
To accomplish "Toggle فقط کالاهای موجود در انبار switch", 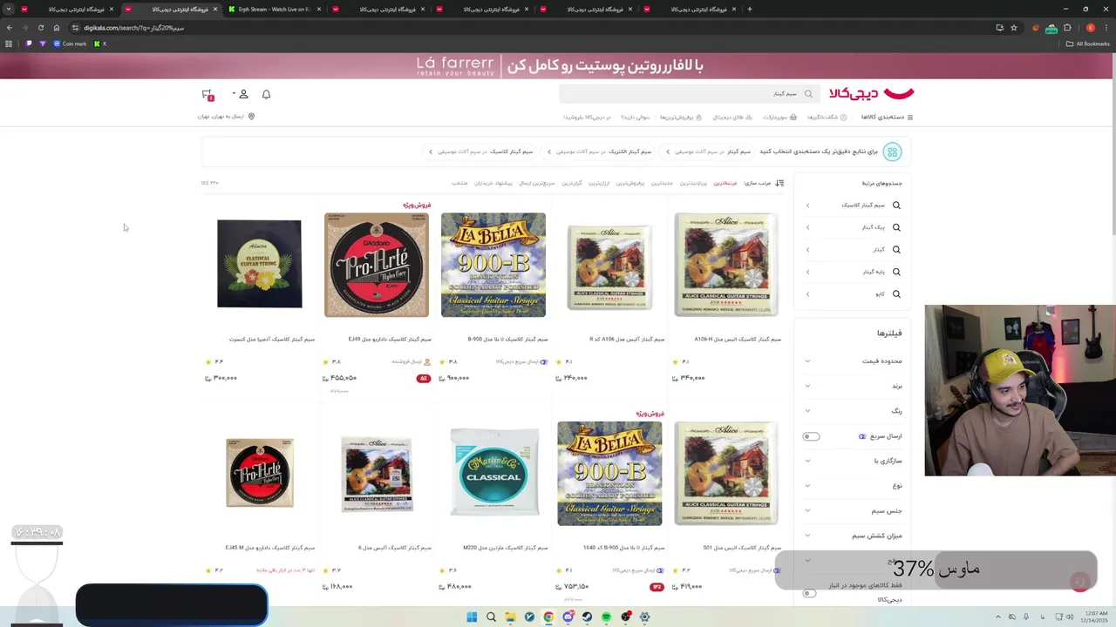I will tap(810, 593).
